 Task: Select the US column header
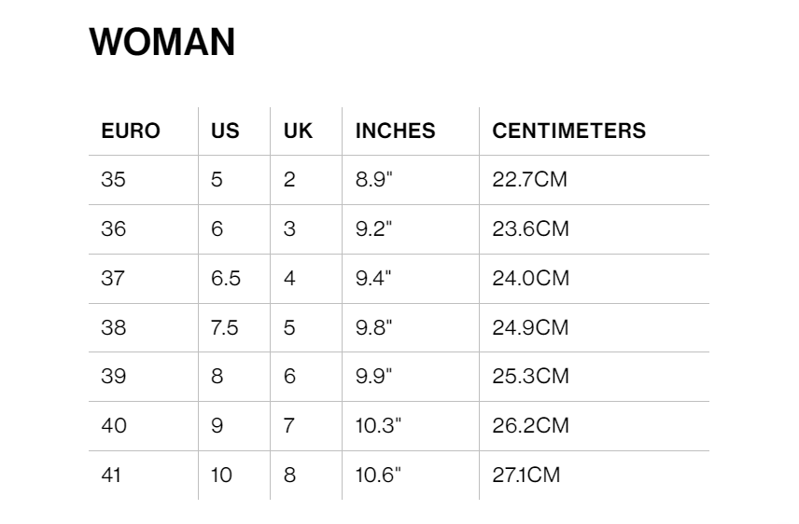pyautogui.click(x=225, y=131)
